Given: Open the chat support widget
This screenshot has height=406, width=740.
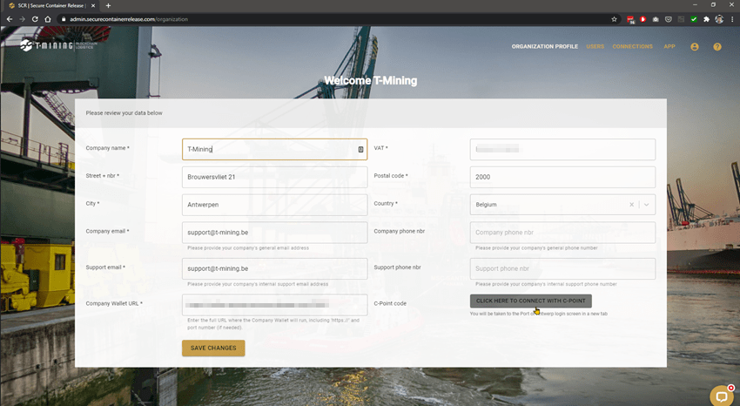Looking at the screenshot, I should [x=721, y=396].
